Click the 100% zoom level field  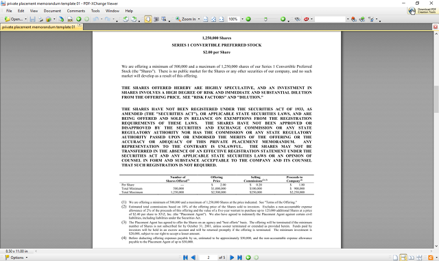coord(233,19)
